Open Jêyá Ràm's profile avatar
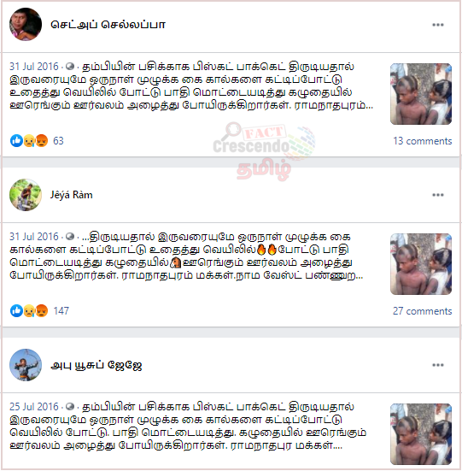 pyautogui.click(x=26, y=195)
